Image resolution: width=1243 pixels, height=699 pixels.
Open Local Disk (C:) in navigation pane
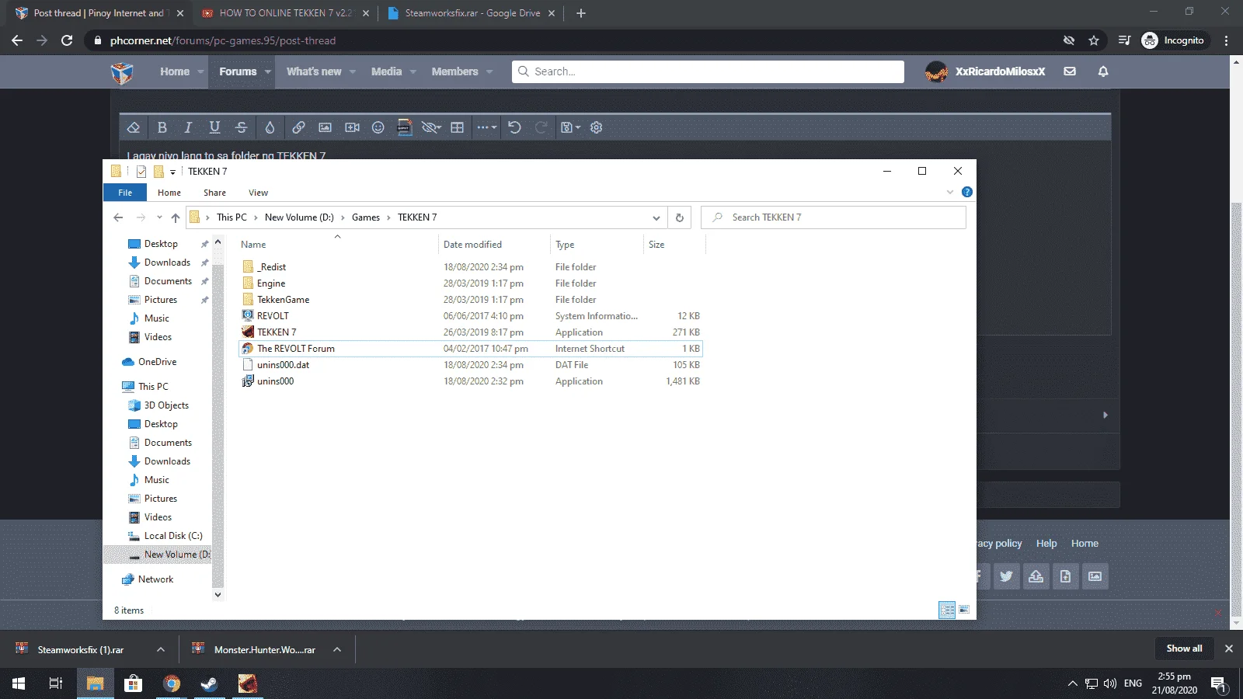[172, 536]
